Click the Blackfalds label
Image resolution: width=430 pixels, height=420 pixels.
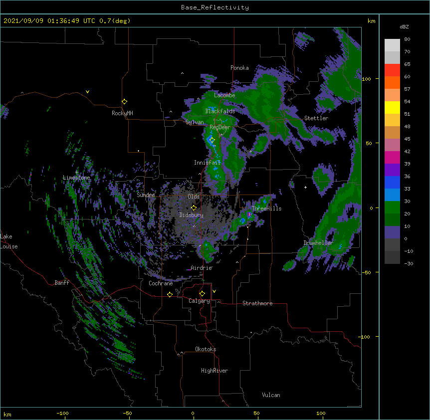point(220,111)
